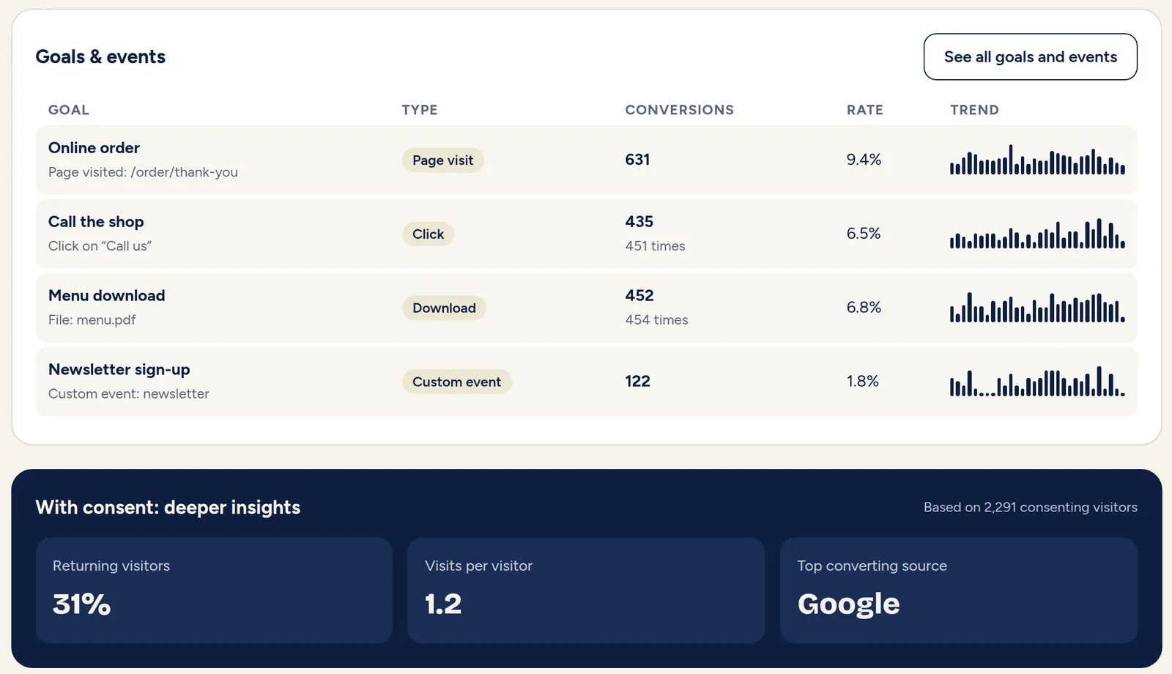The width and height of the screenshot is (1172, 674).
Task: Click the Call the shop trend sparkline
Action: [x=1037, y=234]
